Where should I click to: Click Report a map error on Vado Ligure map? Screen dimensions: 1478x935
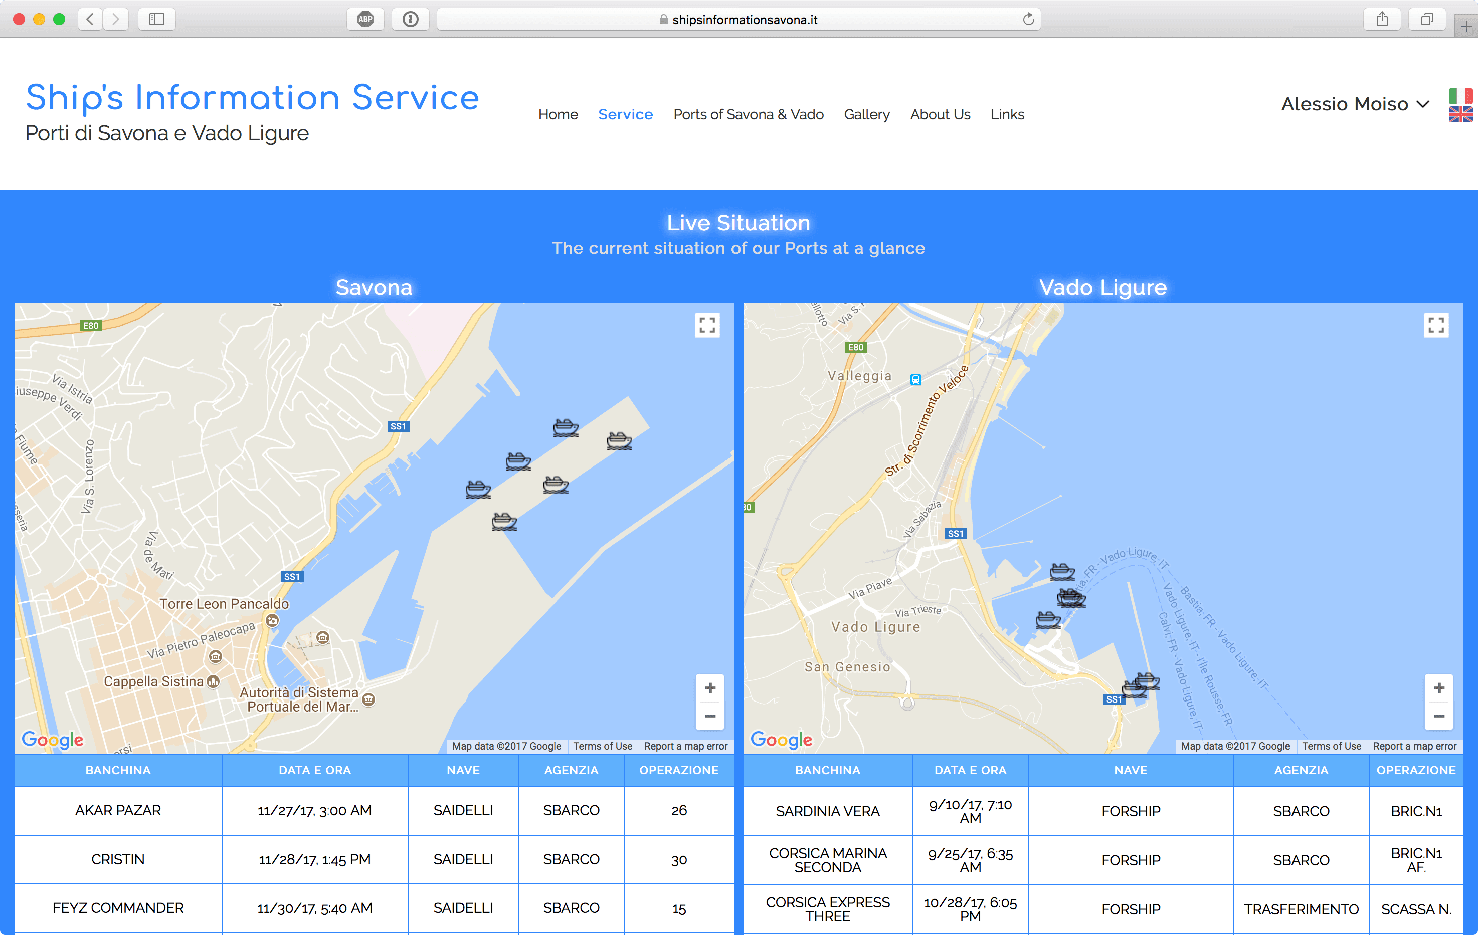pyautogui.click(x=1415, y=746)
